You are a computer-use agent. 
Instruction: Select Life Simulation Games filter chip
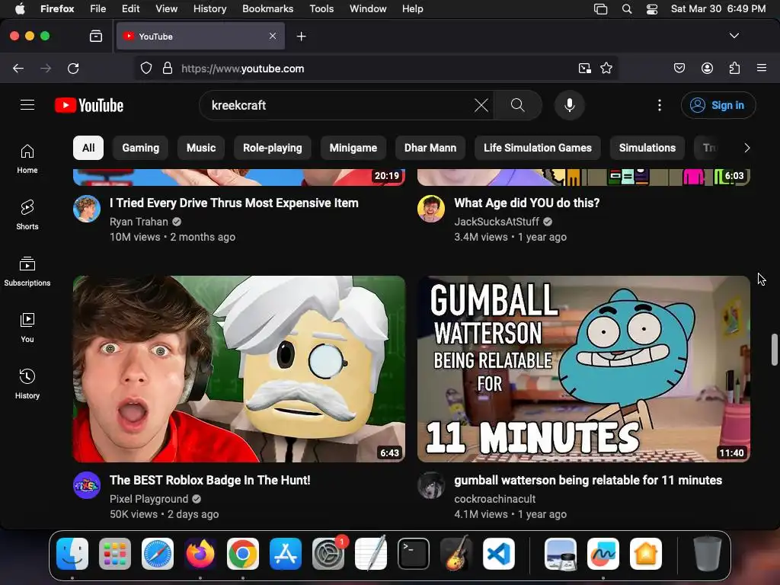pyautogui.click(x=538, y=148)
